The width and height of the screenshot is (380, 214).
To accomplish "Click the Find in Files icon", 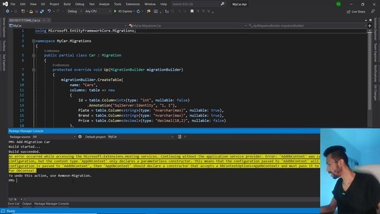I will [148, 11].
